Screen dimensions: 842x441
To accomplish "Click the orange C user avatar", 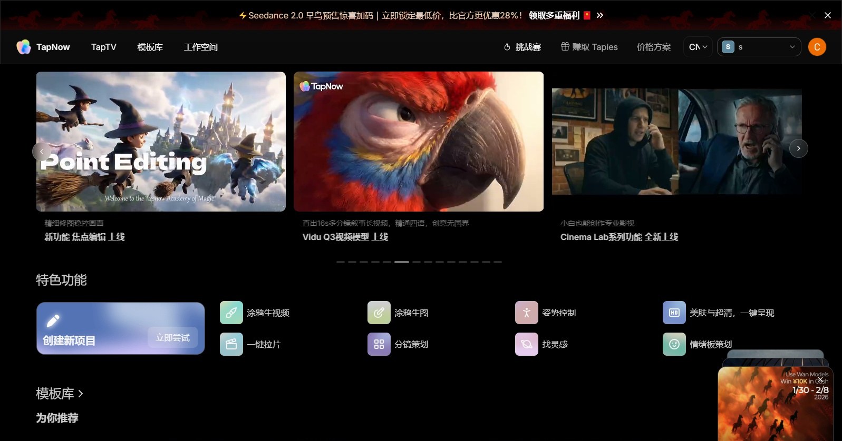I will click(x=817, y=47).
